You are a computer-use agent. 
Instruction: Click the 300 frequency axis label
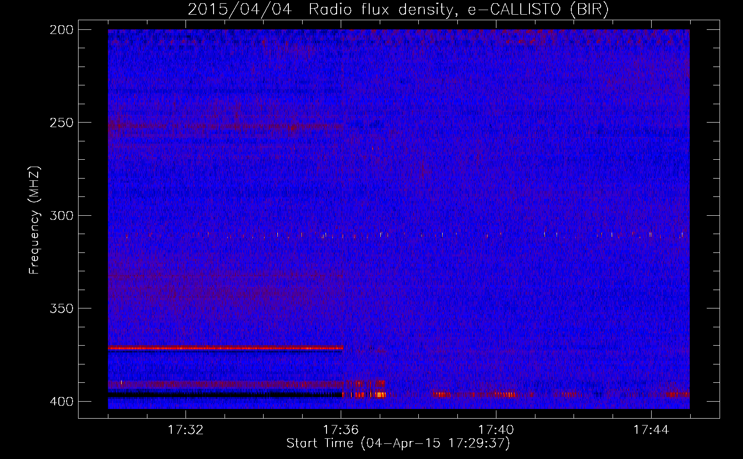61,215
